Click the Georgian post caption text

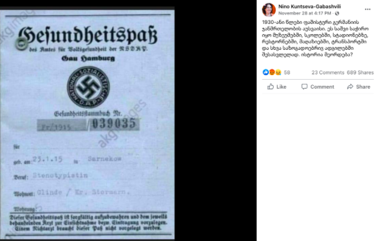coord(315,38)
